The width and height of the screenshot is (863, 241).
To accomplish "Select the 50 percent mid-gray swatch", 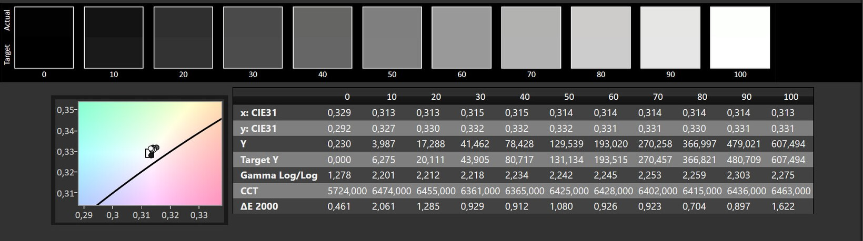I will coord(392,37).
